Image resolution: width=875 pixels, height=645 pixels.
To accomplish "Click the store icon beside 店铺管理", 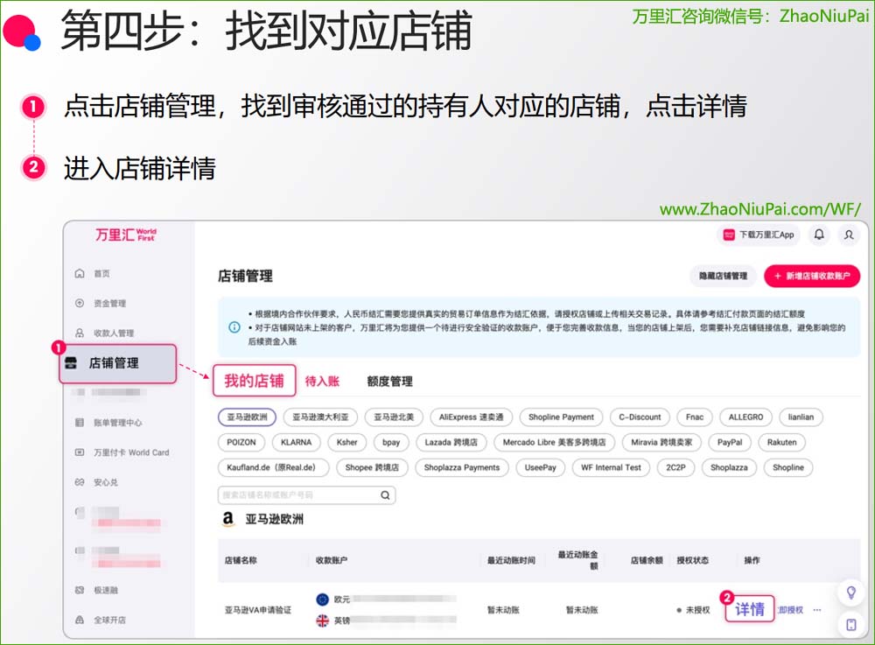I will pos(71,363).
